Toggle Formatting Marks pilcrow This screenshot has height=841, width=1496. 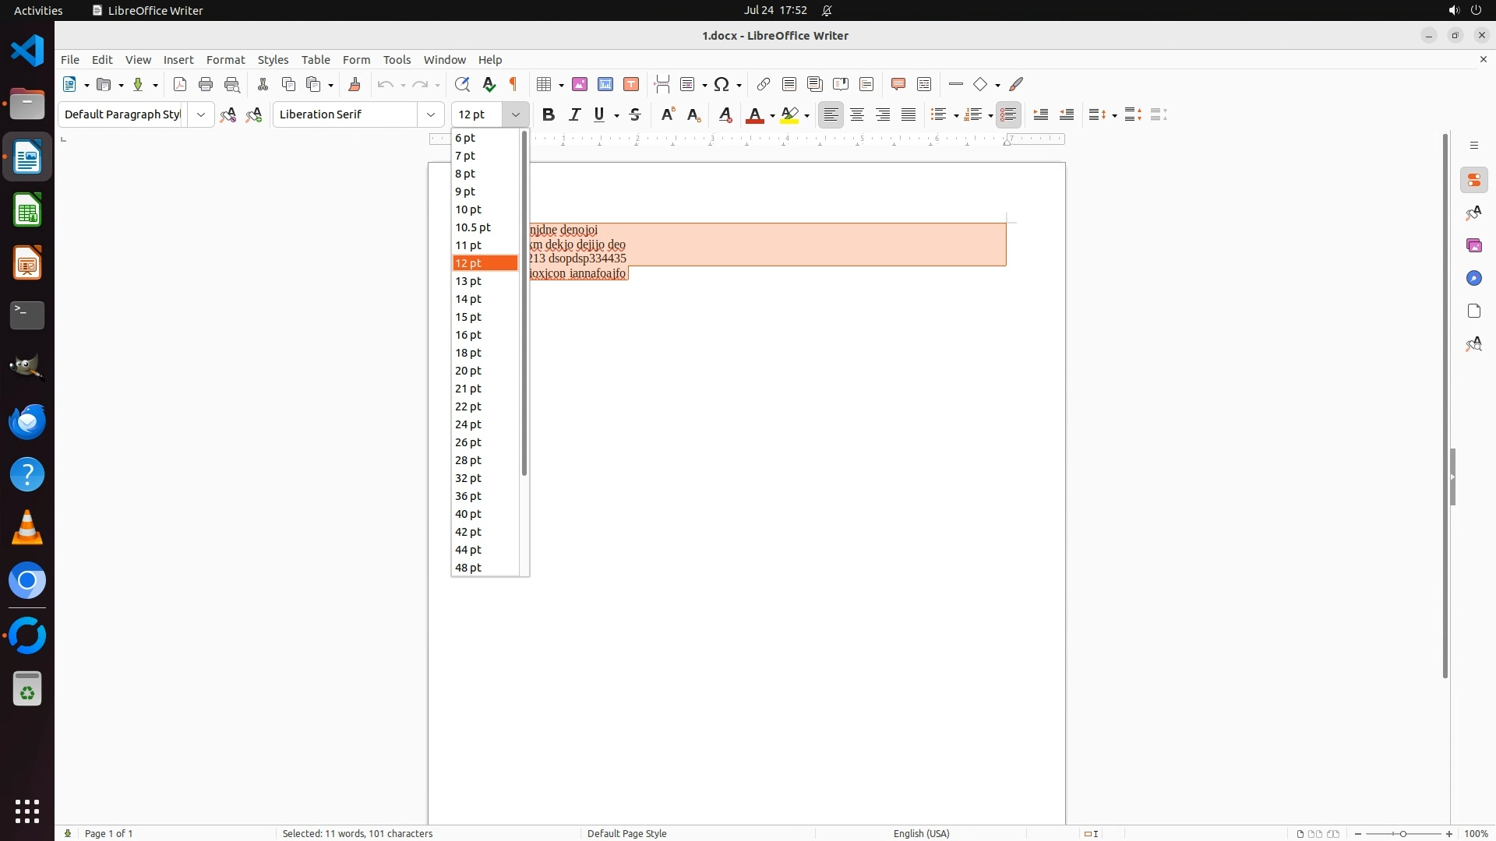513,84
